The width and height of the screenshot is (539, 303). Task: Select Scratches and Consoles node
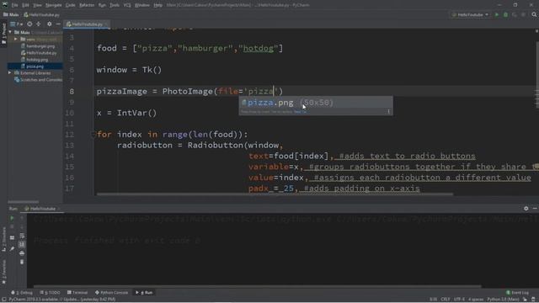[39, 80]
